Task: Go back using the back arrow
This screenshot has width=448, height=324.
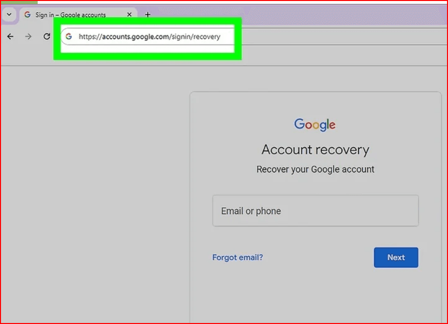Action: (x=10, y=37)
